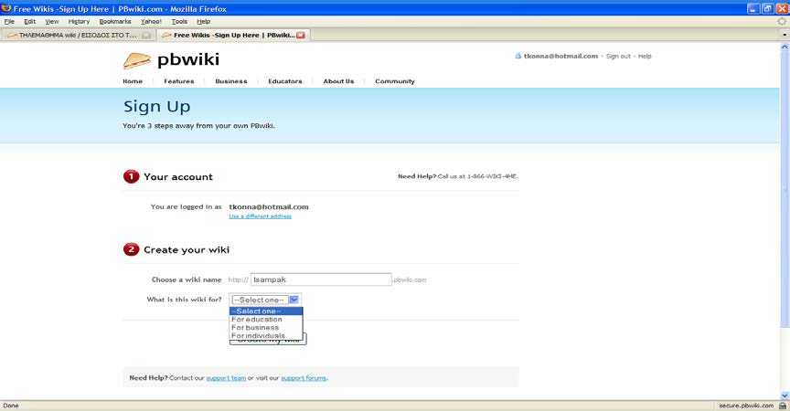Minimize the Firefox window
Image resolution: width=790 pixels, height=411 pixels.
tap(753, 8)
